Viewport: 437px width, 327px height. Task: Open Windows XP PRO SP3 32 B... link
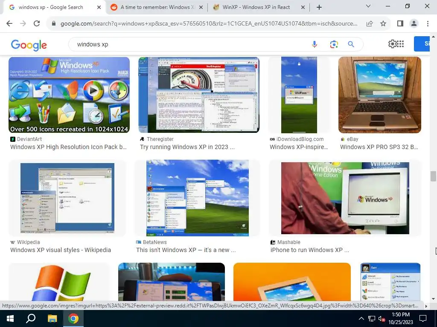pyautogui.click(x=379, y=147)
